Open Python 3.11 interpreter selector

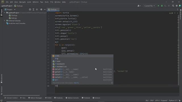tap(173, 101)
